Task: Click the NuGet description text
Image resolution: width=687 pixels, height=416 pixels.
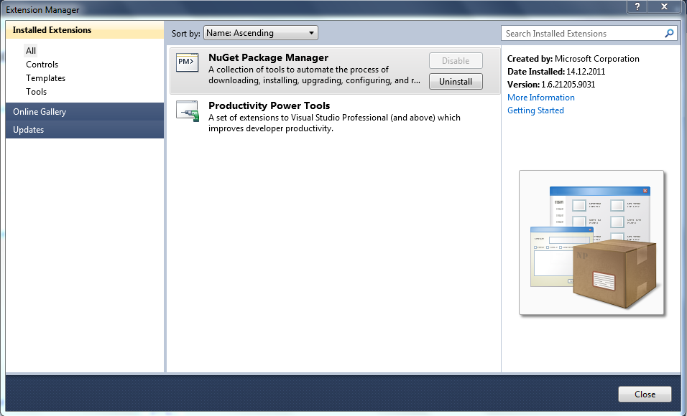Action: (314, 75)
